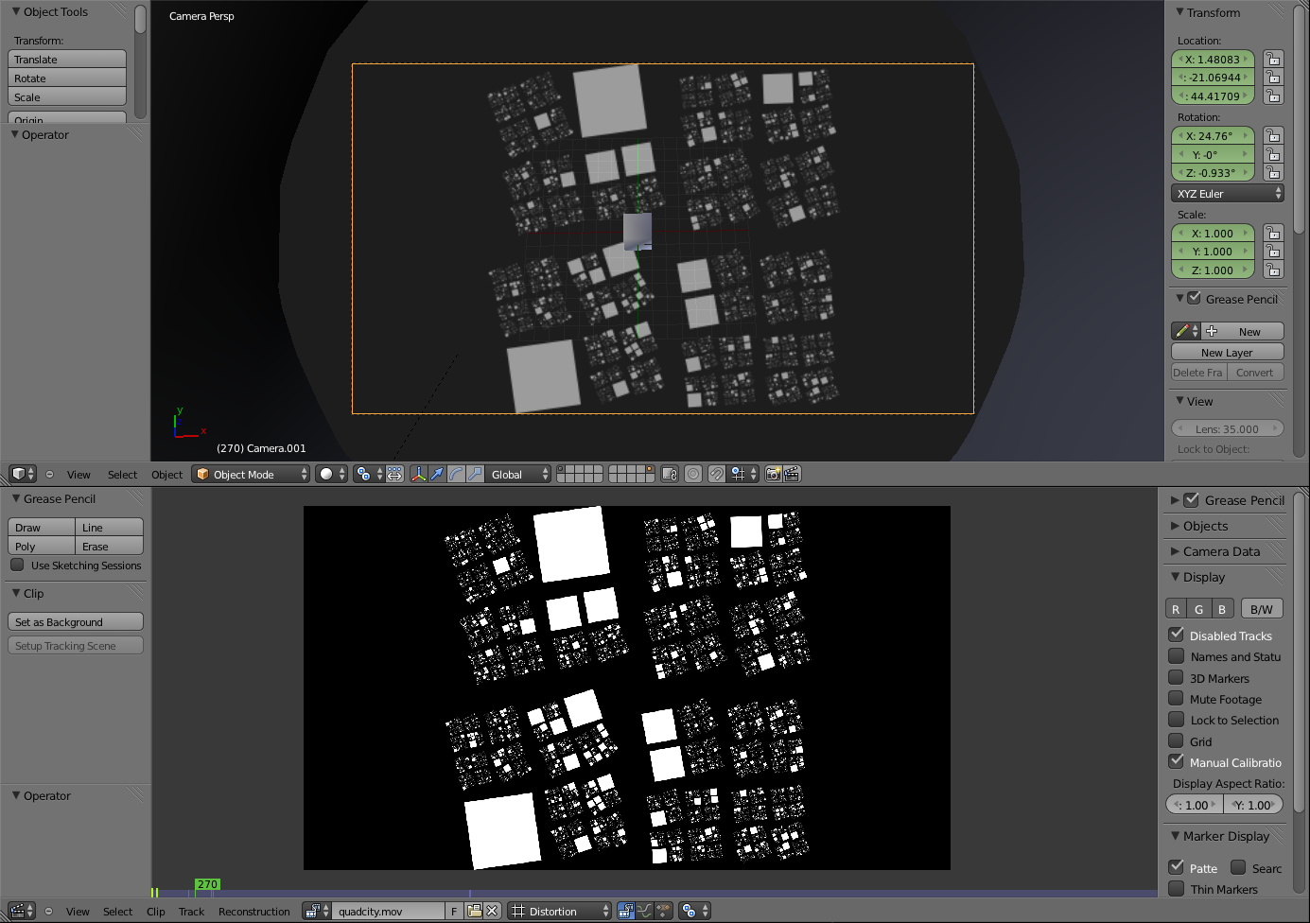Image resolution: width=1310 pixels, height=923 pixels.
Task: Open the XYZ Euler rotation mode dropdown
Action: click(x=1227, y=193)
